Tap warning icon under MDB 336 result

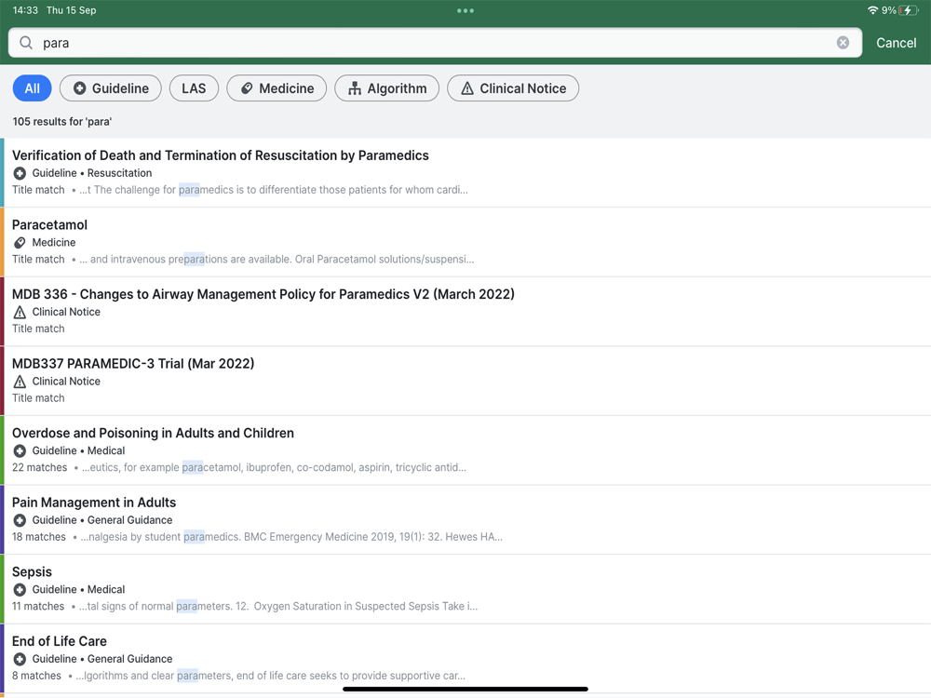(x=20, y=312)
